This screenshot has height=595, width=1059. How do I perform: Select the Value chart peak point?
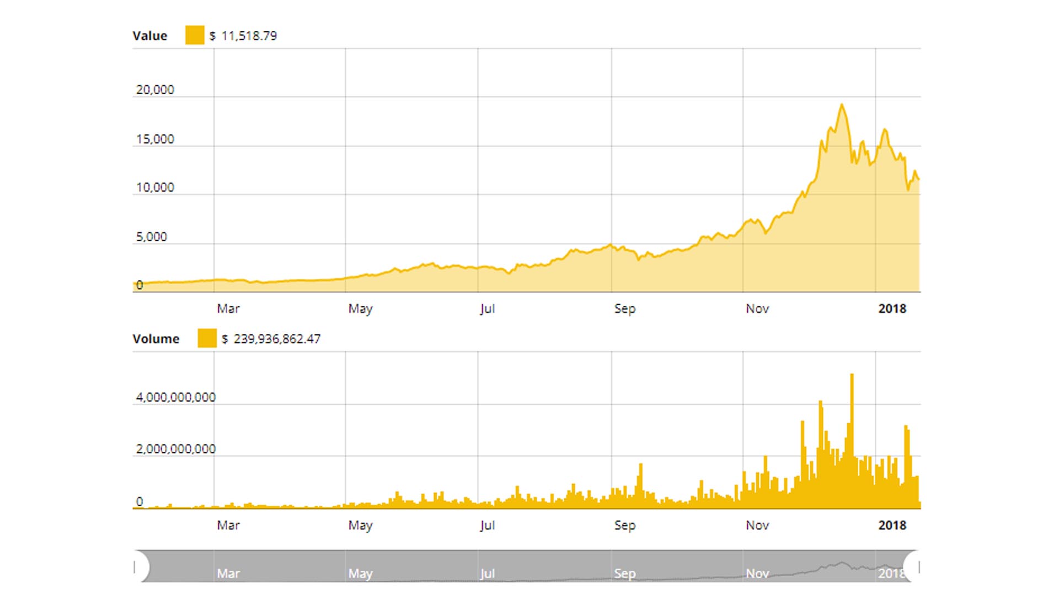click(x=842, y=105)
